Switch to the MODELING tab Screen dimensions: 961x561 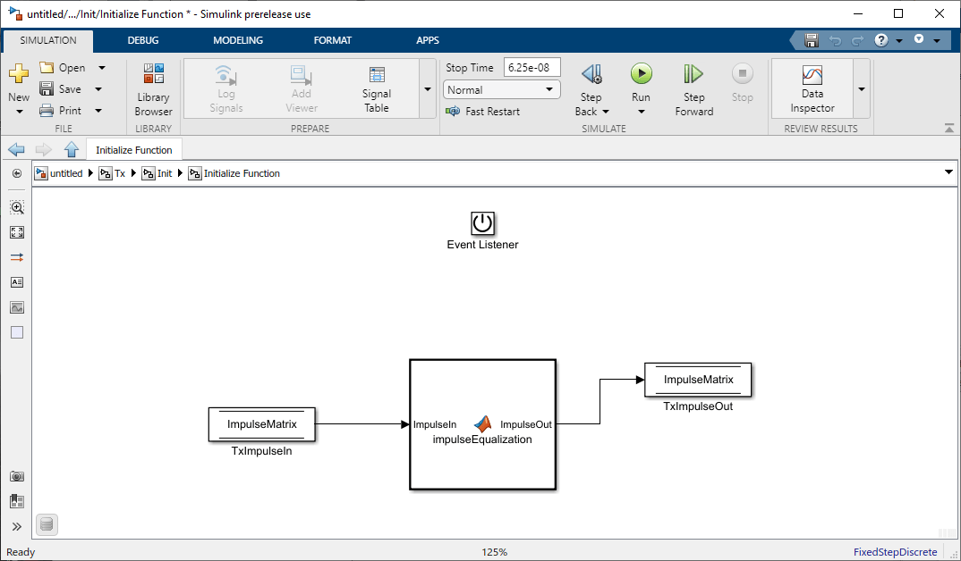pos(238,40)
